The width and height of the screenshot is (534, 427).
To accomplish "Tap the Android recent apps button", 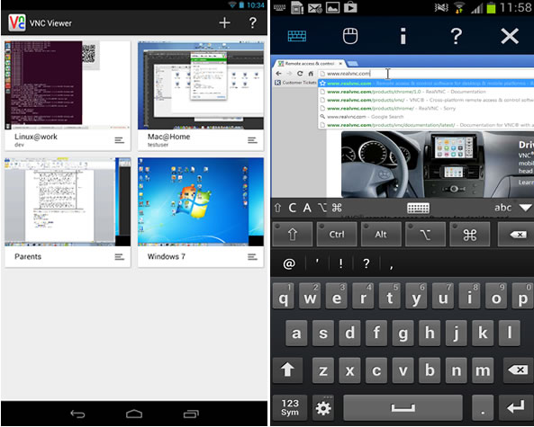I will (x=191, y=414).
